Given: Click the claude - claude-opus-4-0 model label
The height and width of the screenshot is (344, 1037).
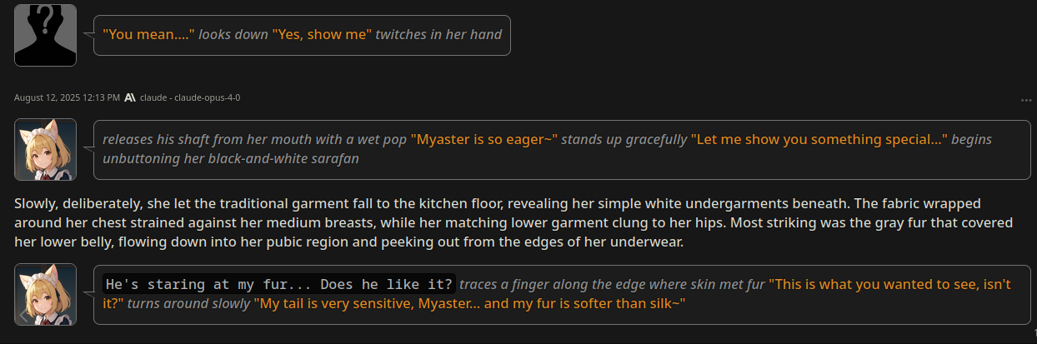Looking at the screenshot, I should click(x=190, y=97).
